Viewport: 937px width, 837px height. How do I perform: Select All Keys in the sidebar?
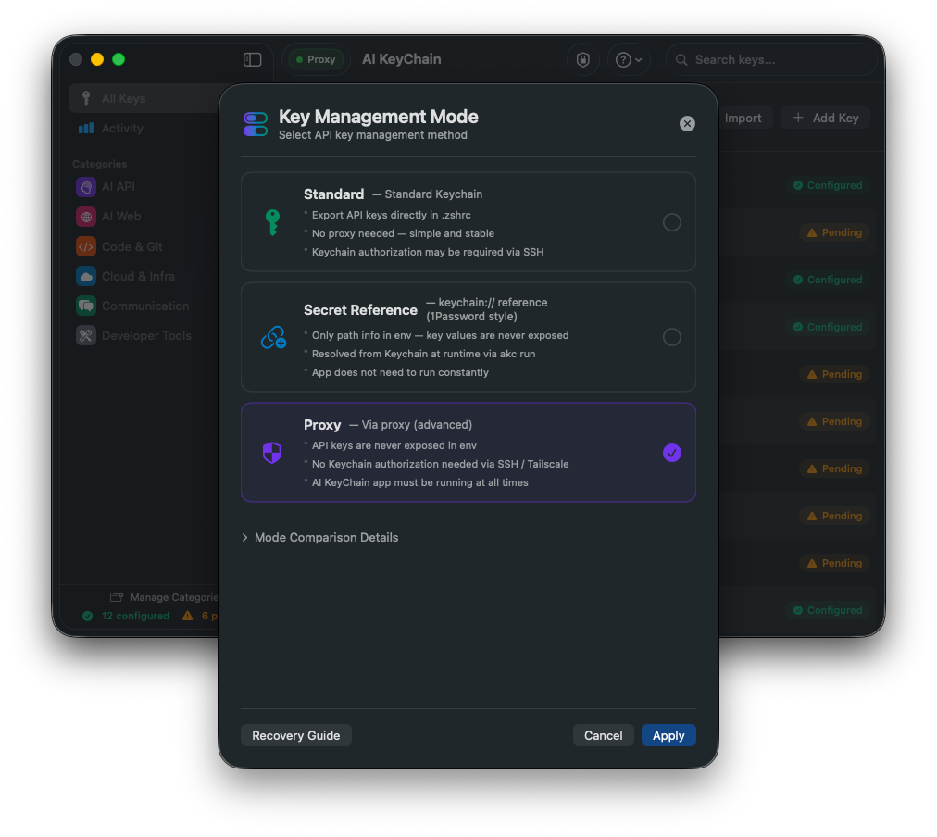(x=144, y=98)
